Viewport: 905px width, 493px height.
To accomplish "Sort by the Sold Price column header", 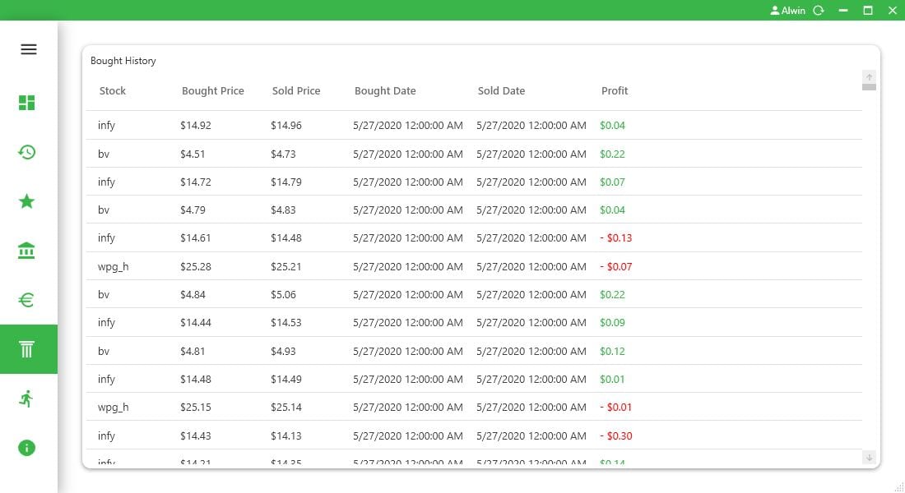I will pyautogui.click(x=296, y=91).
